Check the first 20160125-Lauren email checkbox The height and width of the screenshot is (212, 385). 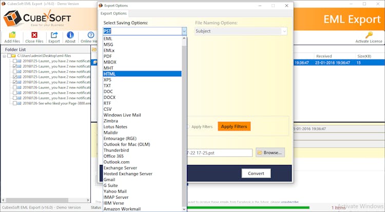pyautogui.click(x=15, y=61)
